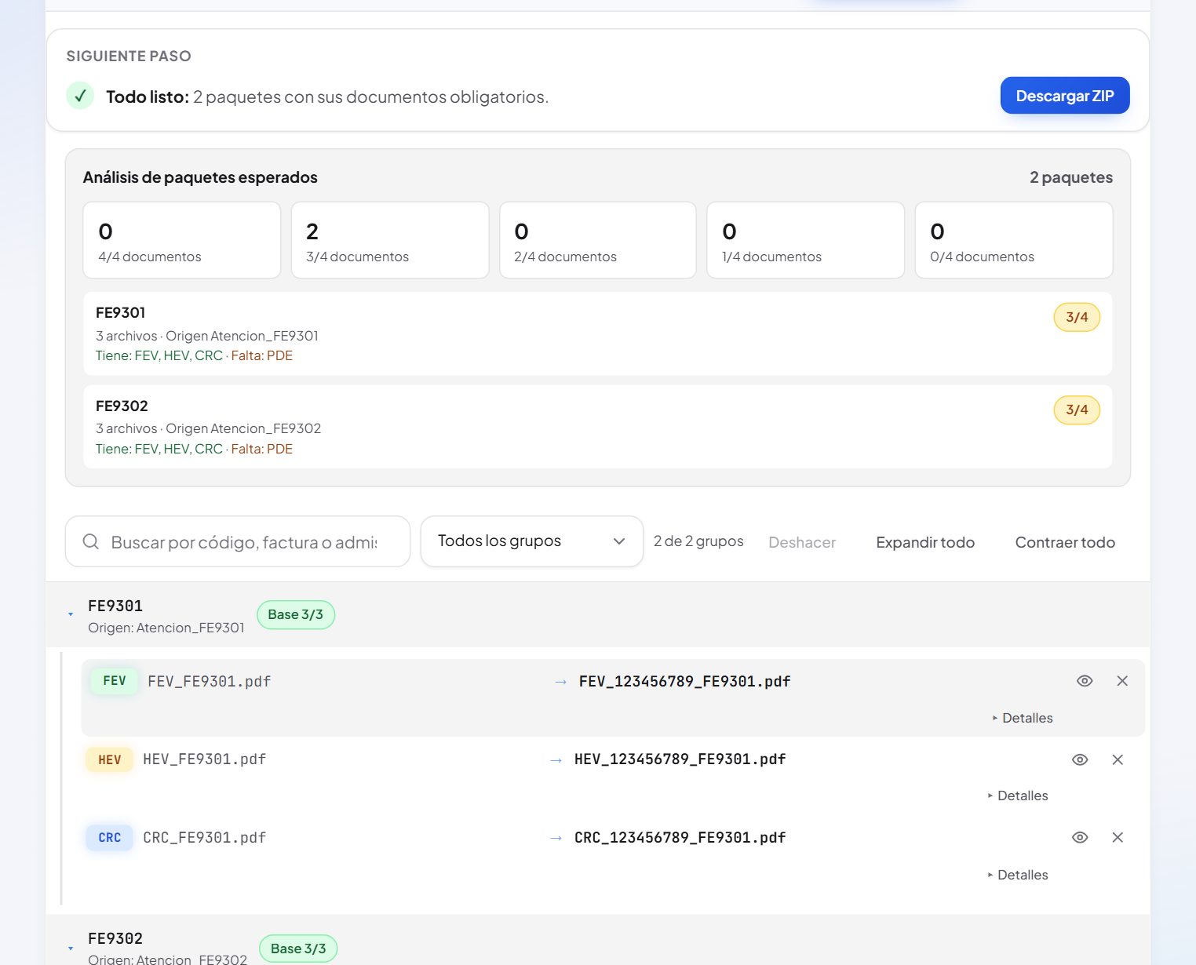Click the green FEV type badge
Viewport: 1196px width, 965px height.
pos(115,681)
